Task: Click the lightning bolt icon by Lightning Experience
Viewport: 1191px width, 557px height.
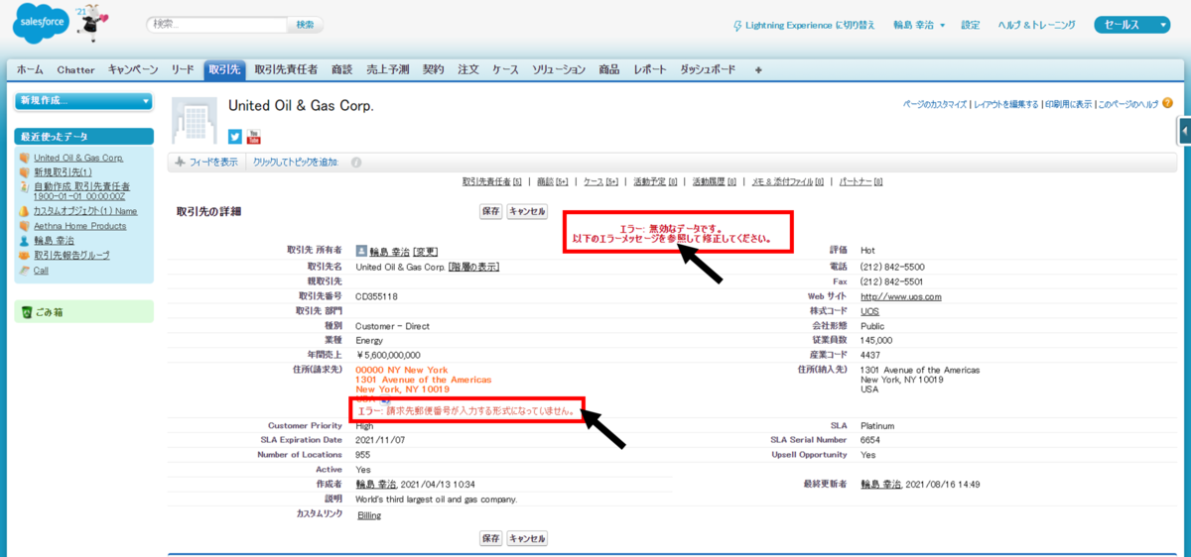Action: 736,25
